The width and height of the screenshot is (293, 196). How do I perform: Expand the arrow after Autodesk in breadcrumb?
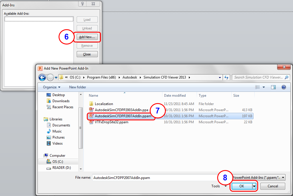(140, 77)
